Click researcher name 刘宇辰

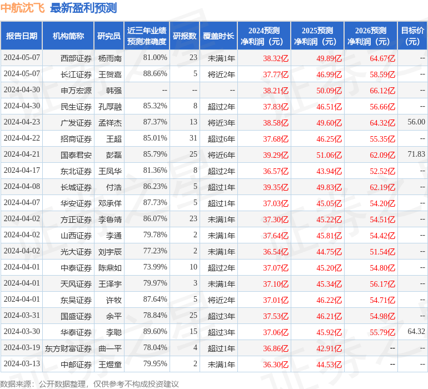click(x=110, y=252)
